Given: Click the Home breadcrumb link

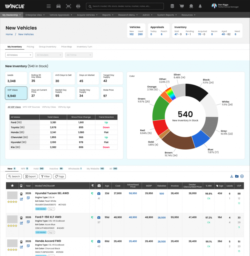Looking at the screenshot, I should [x=9, y=34].
